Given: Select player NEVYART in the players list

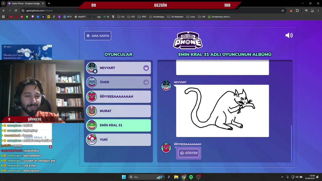Looking at the screenshot, I should [118, 68].
